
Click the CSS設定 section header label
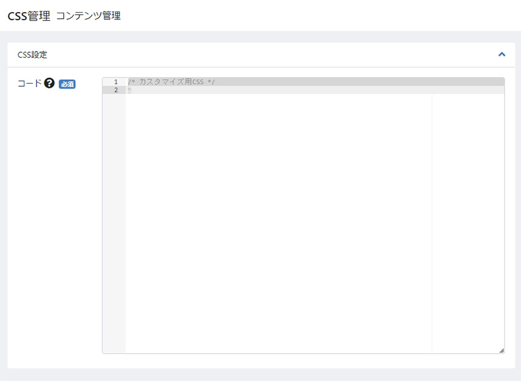[x=32, y=55]
